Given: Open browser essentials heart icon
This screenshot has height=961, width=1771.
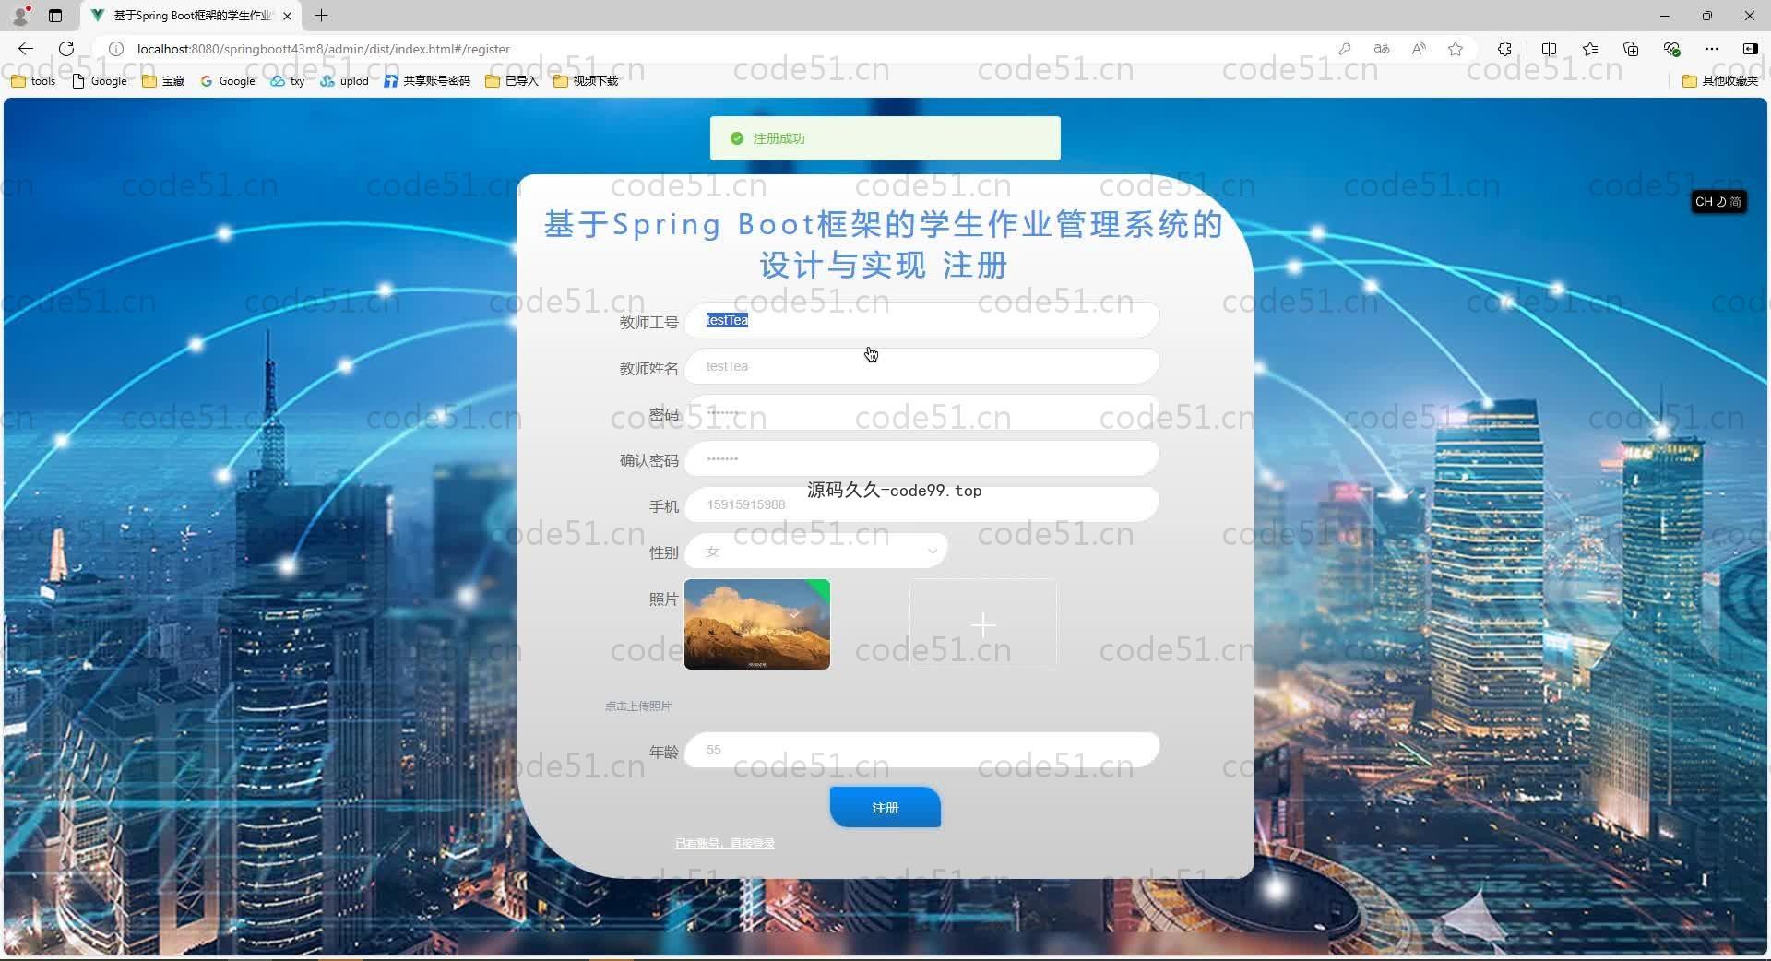Looking at the screenshot, I should point(1671,49).
